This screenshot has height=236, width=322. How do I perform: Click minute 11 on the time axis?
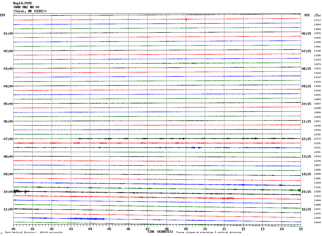tap(224, 229)
